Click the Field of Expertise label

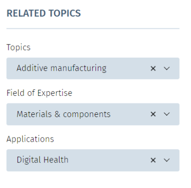(39, 93)
